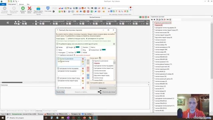Click the red double-arrow button in the dialog's middle strip

tap(88, 68)
